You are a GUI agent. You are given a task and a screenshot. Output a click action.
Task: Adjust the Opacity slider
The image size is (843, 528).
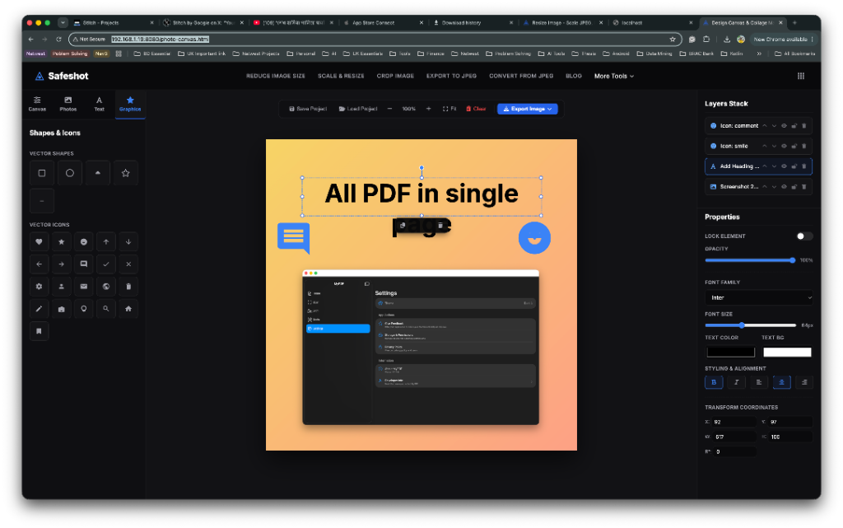751,260
